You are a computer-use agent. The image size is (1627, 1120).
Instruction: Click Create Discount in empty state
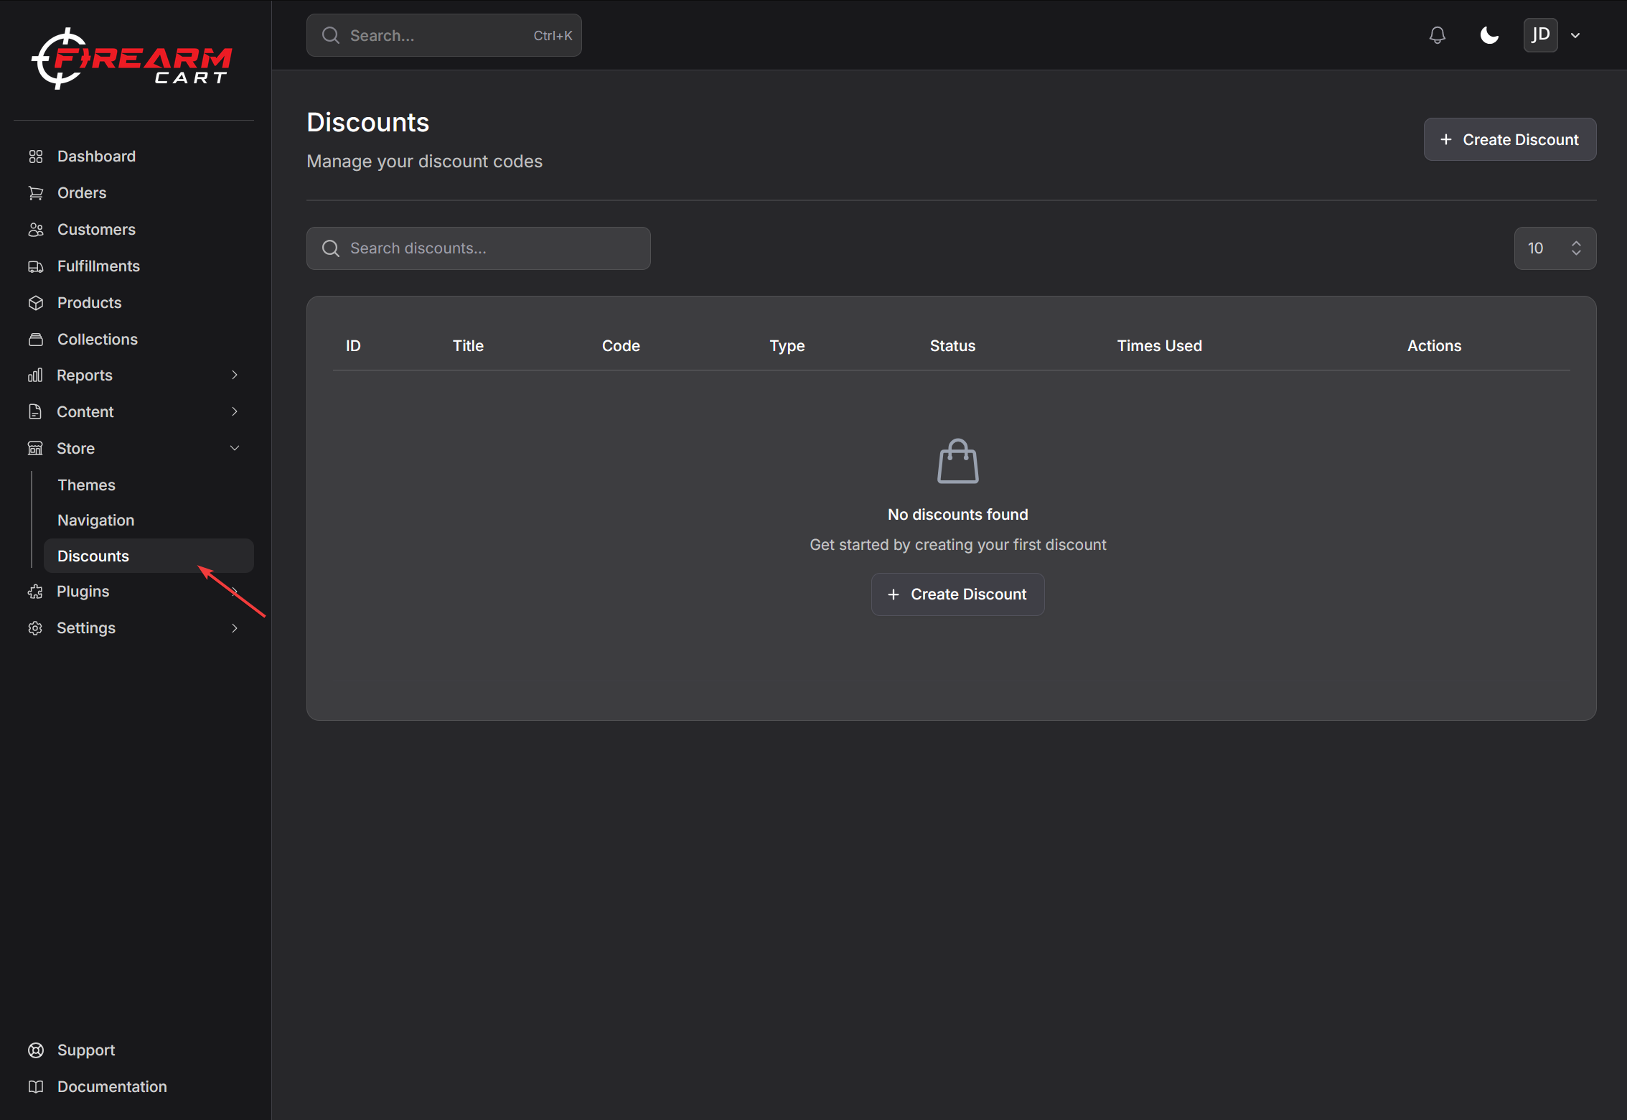958,594
